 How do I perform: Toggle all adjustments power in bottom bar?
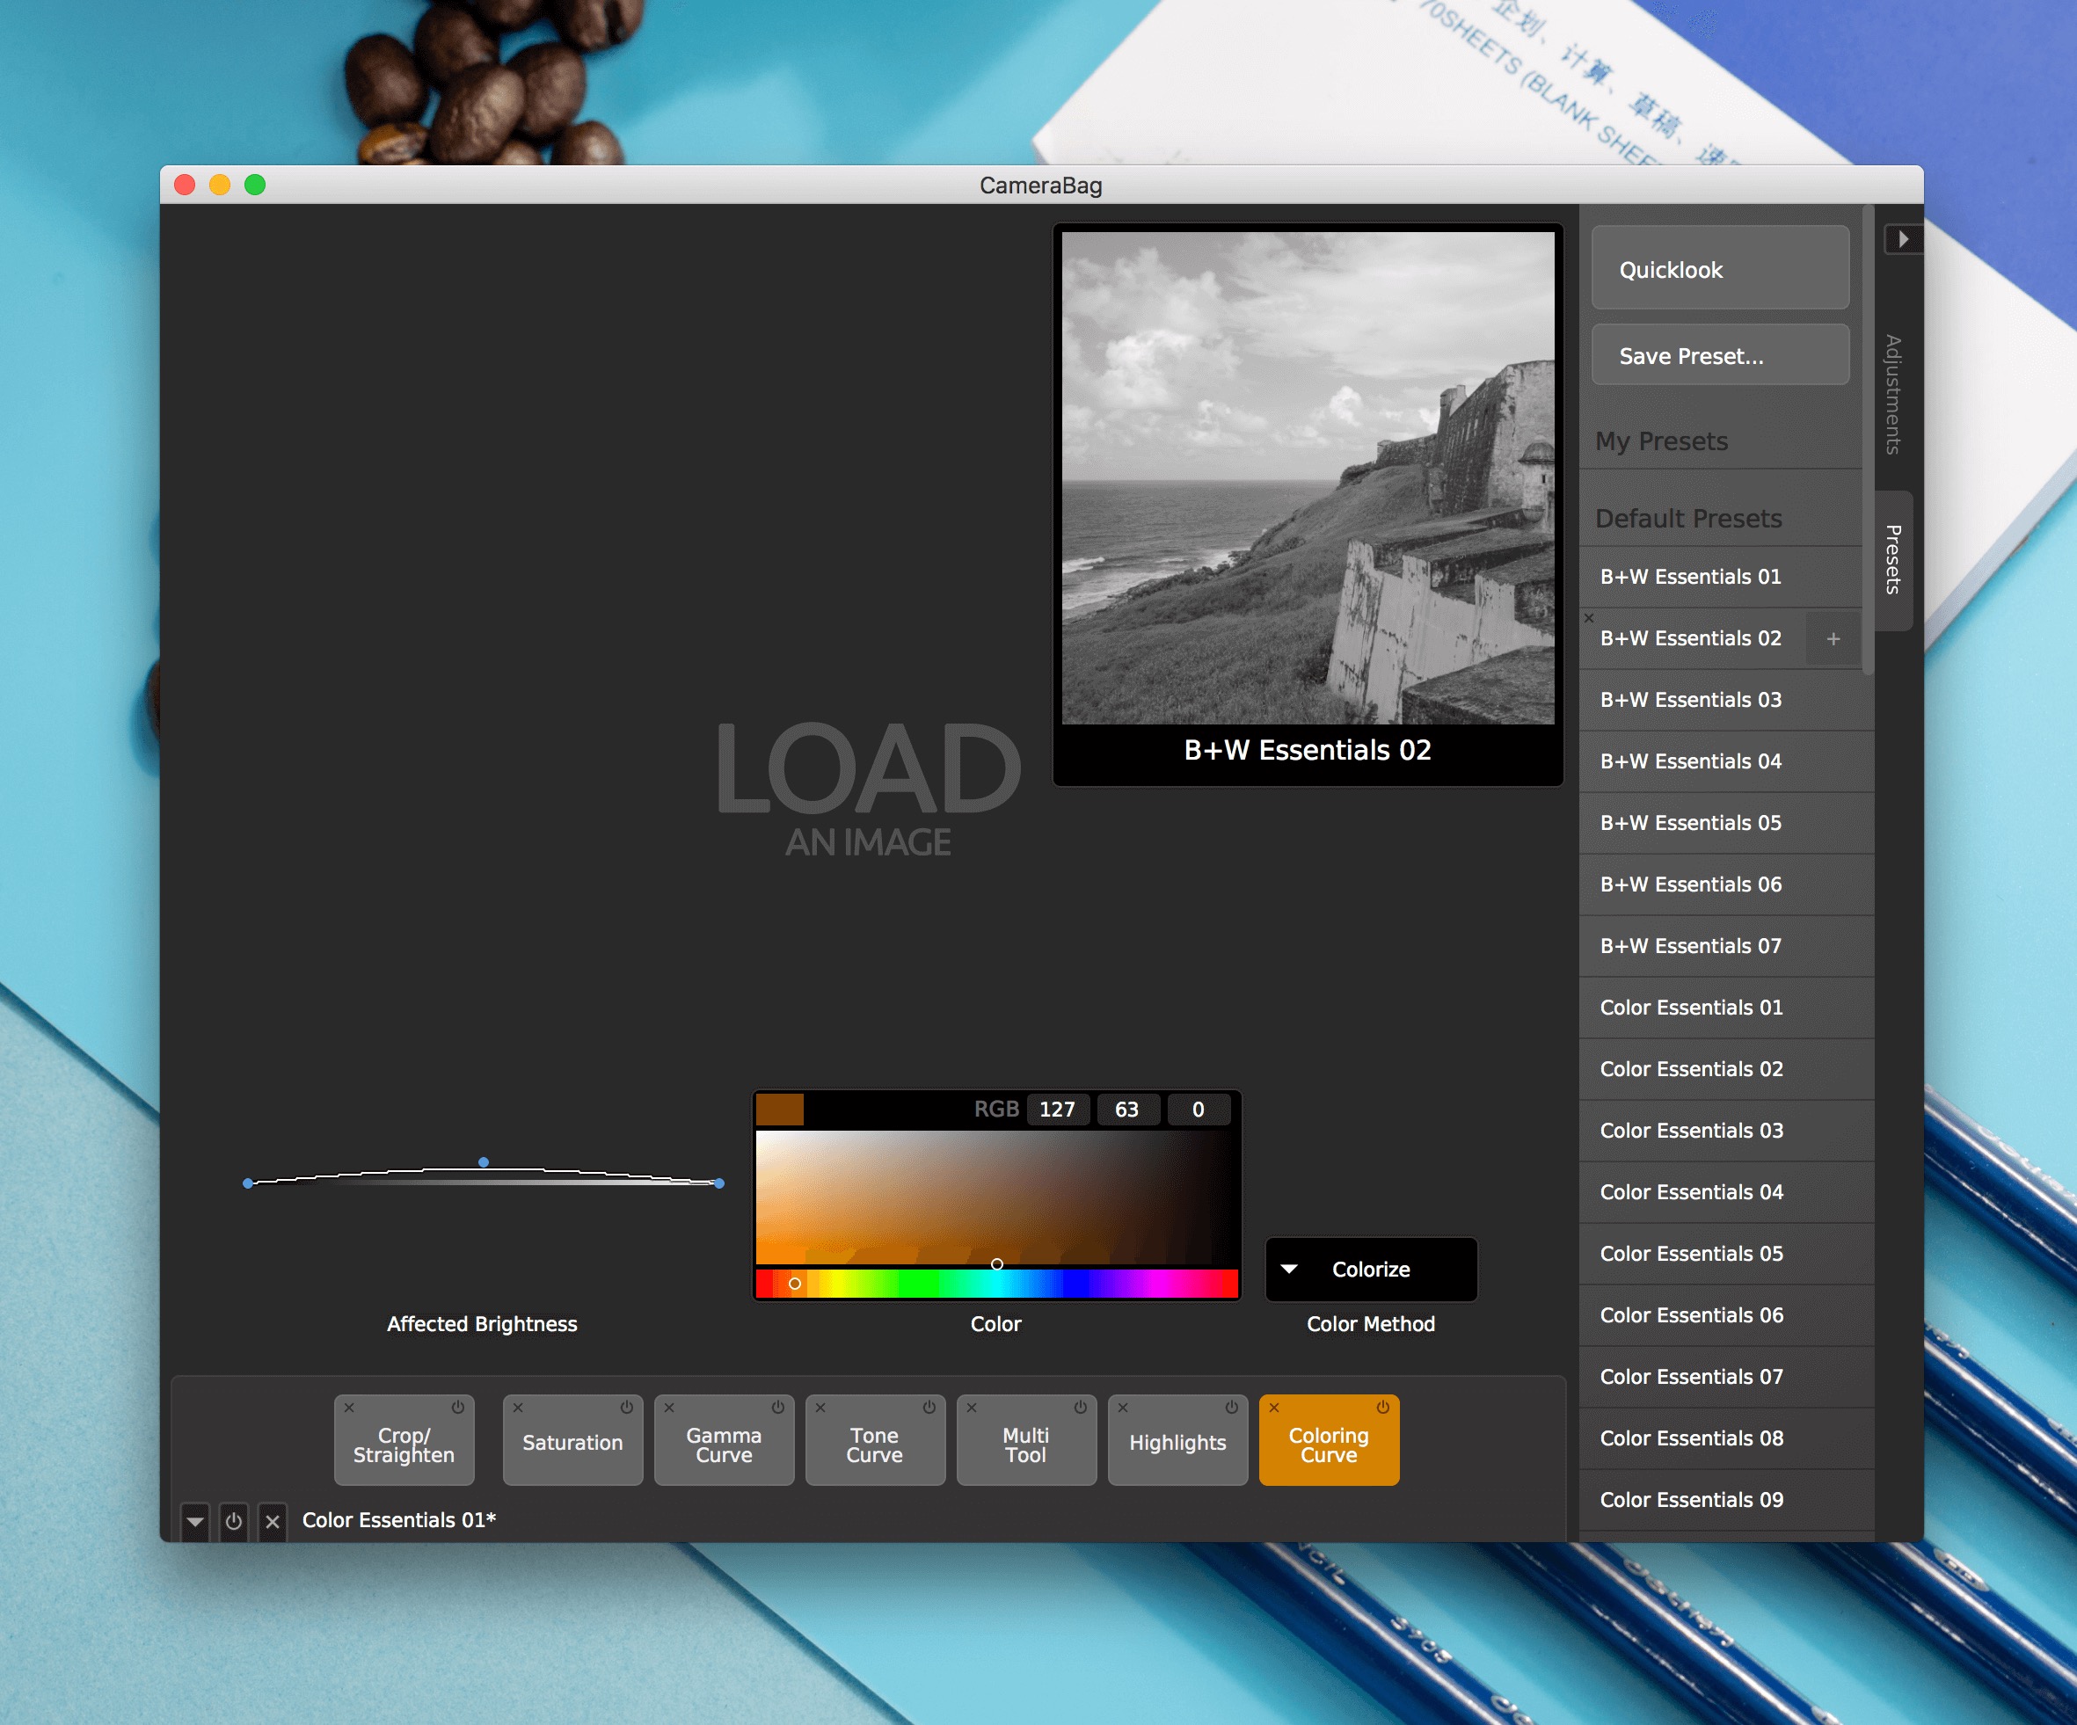233,1521
